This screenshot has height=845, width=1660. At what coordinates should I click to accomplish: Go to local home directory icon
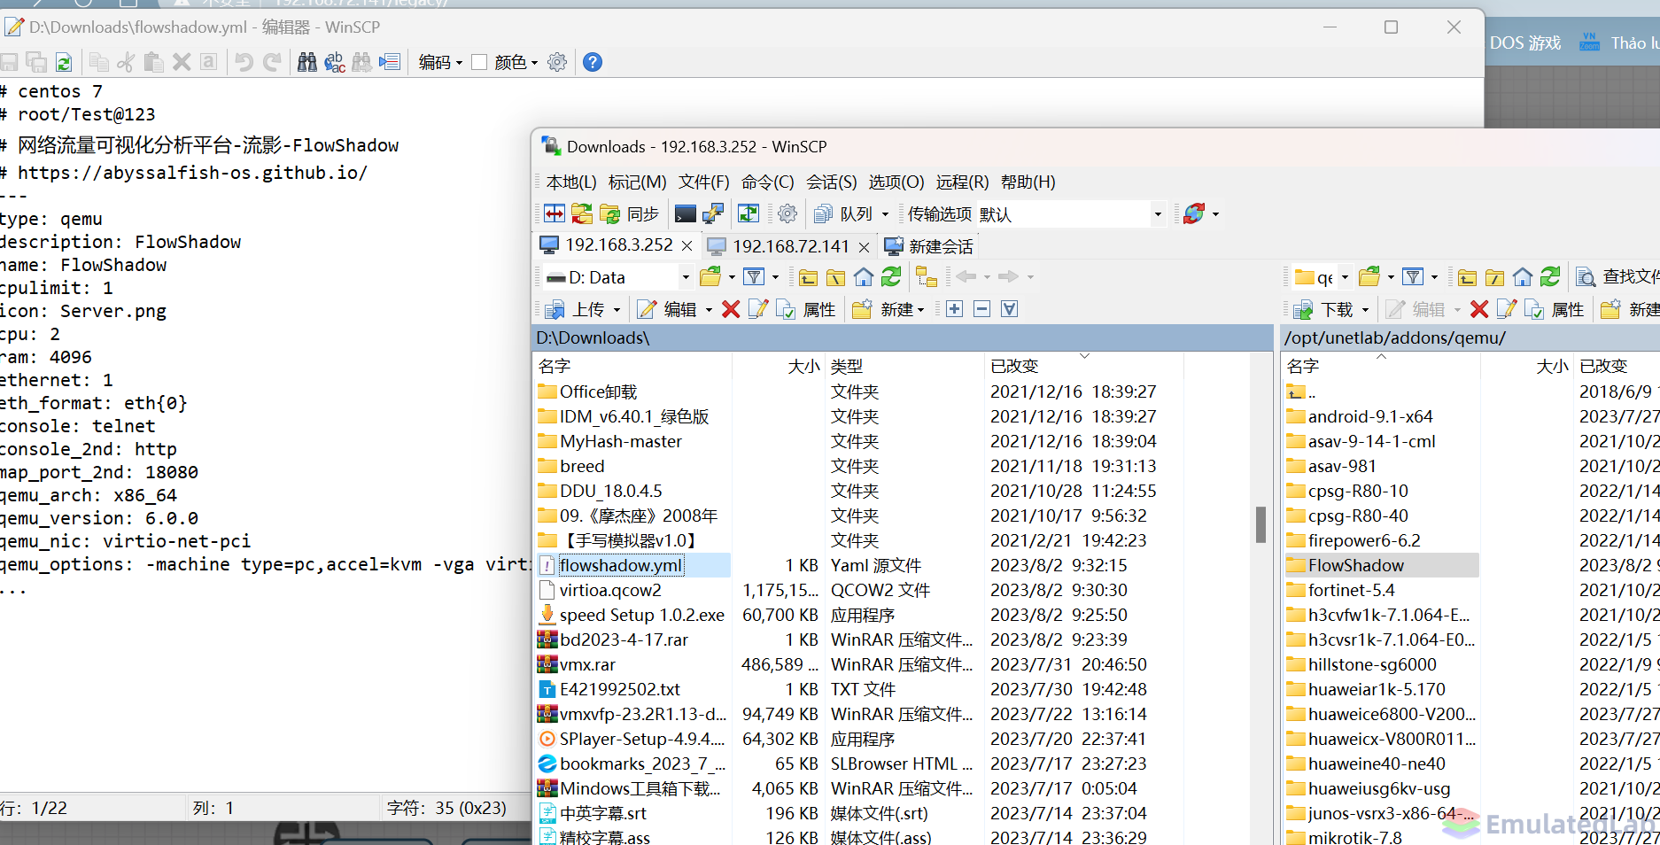[864, 277]
